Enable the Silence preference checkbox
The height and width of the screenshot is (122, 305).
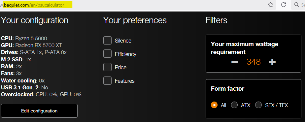[x=107, y=41]
